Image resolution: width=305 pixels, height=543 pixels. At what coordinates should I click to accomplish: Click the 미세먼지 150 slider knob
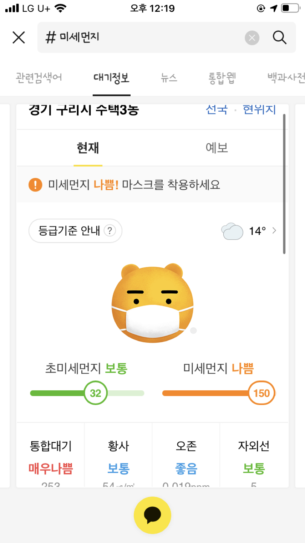click(262, 393)
